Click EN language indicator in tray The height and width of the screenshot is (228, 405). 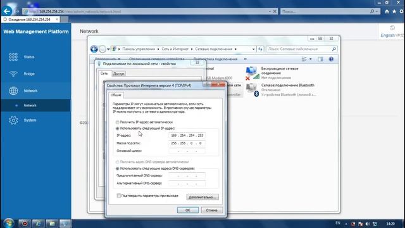tap(337, 223)
